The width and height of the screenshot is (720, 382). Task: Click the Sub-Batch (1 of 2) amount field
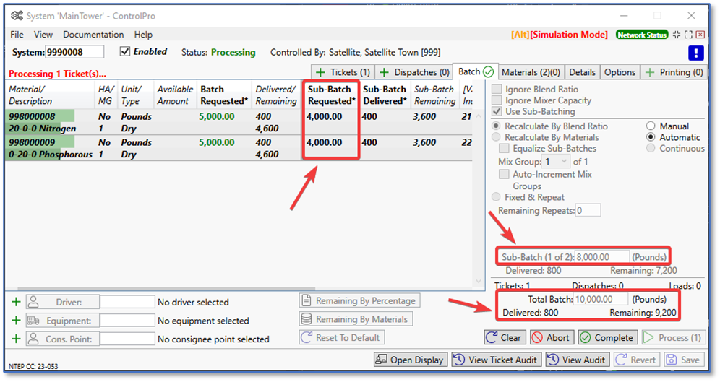tap(601, 256)
